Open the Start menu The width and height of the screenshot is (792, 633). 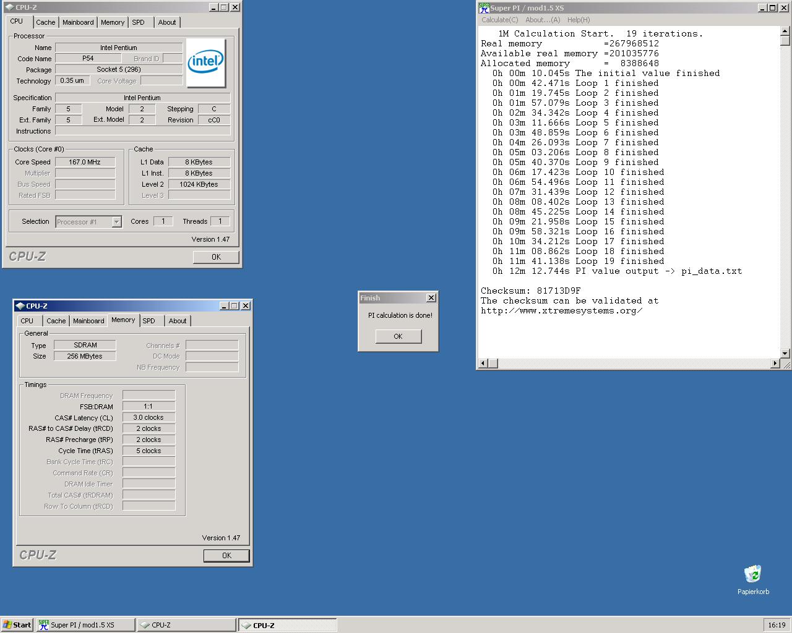click(x=17, y=625)
